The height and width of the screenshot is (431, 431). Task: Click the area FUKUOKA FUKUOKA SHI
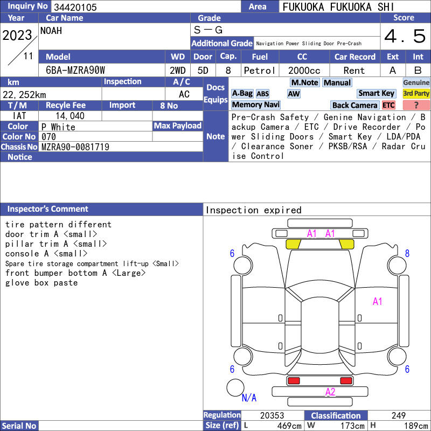pyautogui.click(x=338, y=7)
